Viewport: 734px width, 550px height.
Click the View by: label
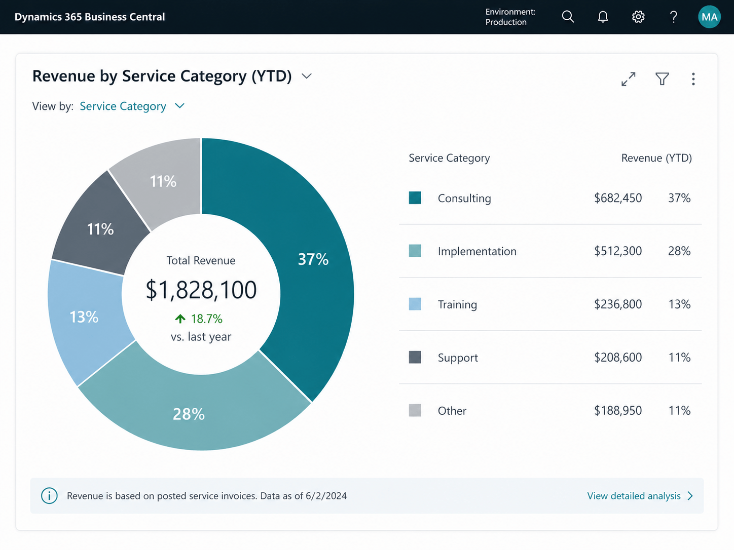pyautogui.click(x=53, y=106)
